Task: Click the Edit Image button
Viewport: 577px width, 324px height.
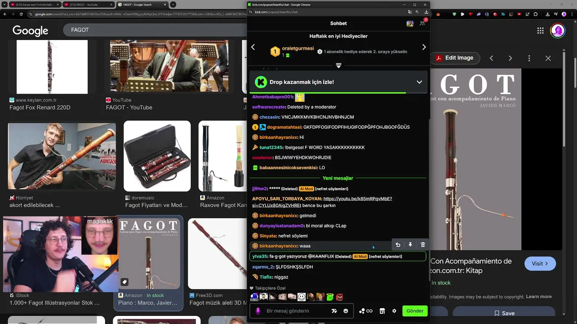Action: click(454, 58)
